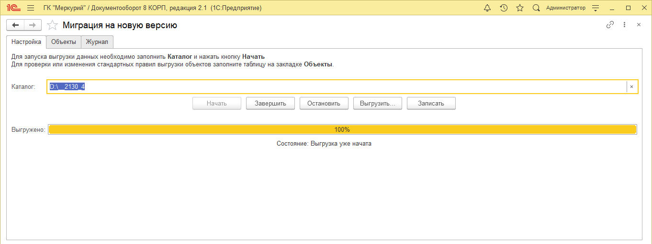The height and width of the screenshot is (244, 652).
Task: Click the search magnifier icon
Action: click(x=536, y=8)
